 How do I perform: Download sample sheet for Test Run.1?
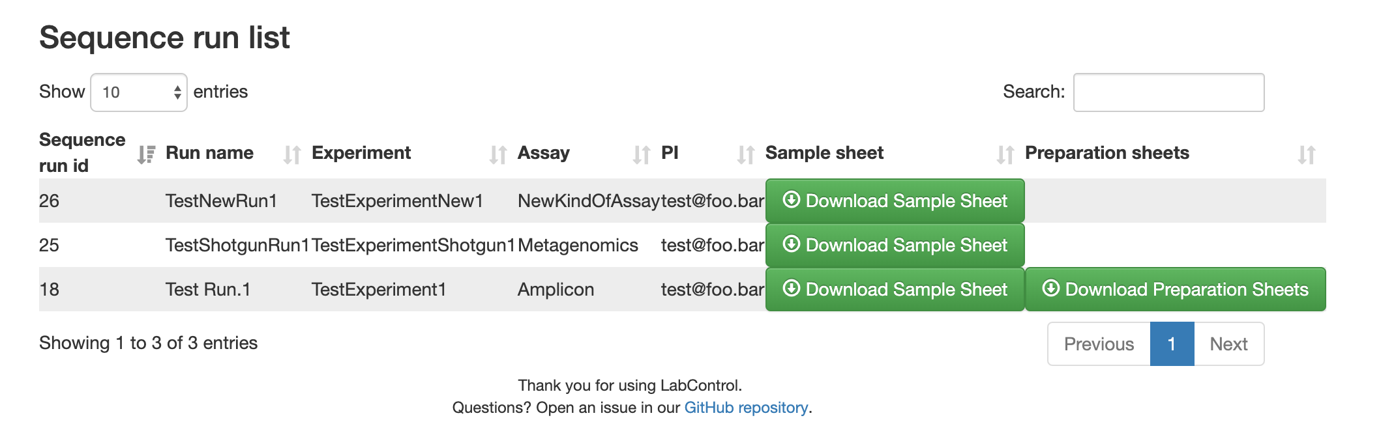[895, 289]
